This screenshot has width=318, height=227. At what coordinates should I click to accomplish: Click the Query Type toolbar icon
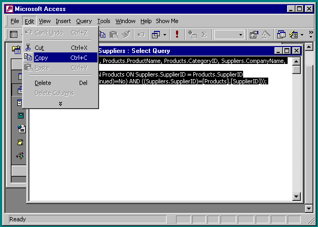tap(156, 35)
